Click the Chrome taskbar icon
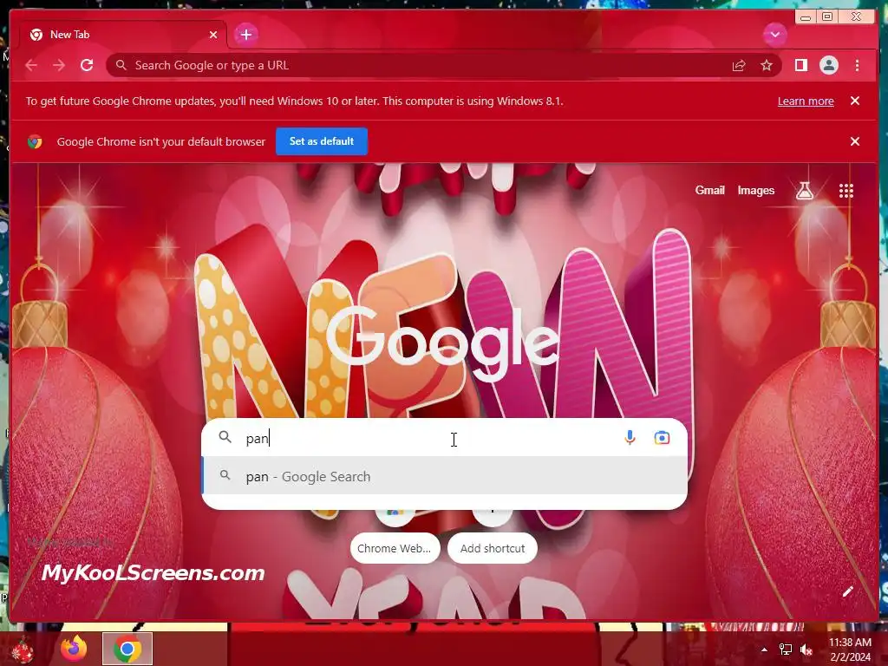The height and width of the screenshot is (666, 888). (x=127, y=649)
